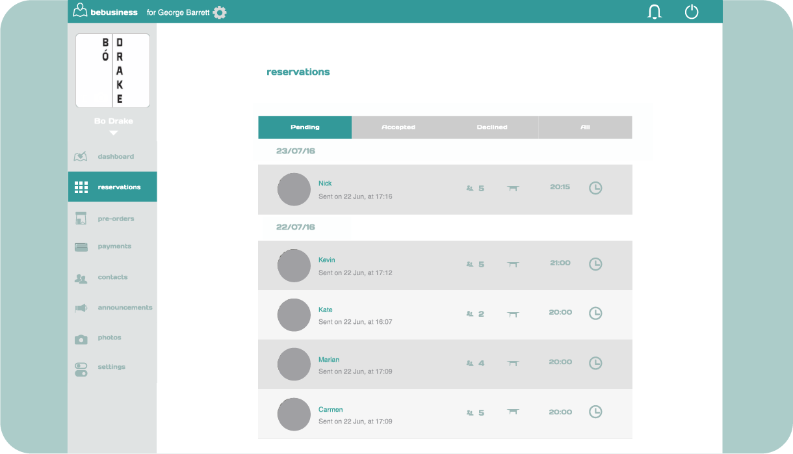Image resolution: width=793 pixels, height=454 pixels.
Task: Click the 22/07/16 date header
Action: click(295, 227)
